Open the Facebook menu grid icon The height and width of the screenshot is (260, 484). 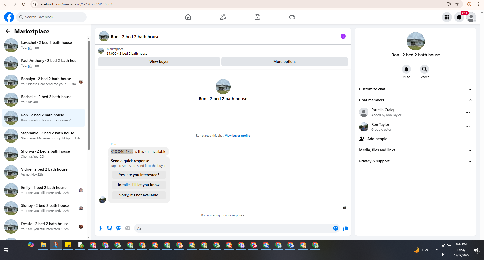pyautogui.click(x=447, y=17)
